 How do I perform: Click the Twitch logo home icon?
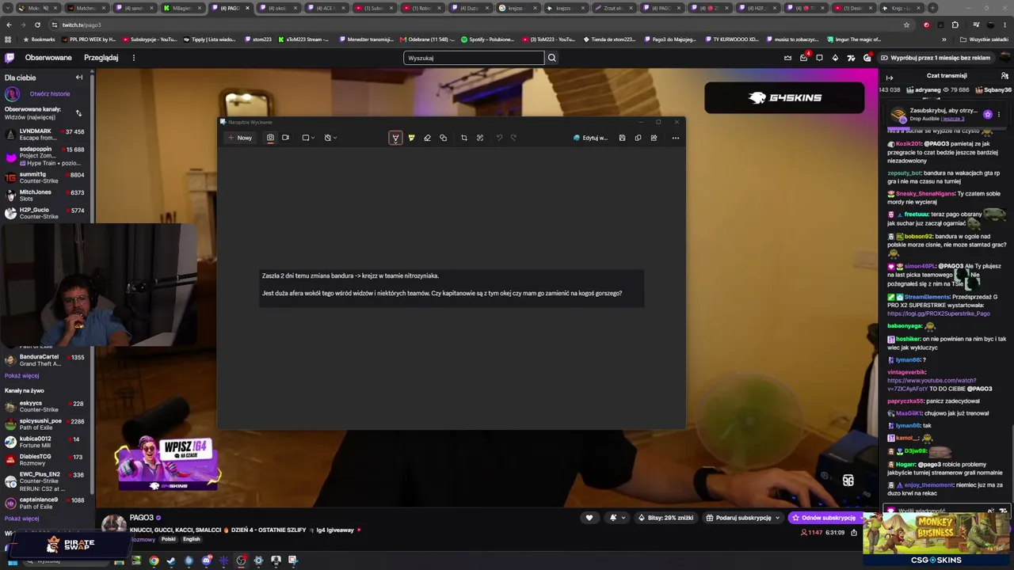point(10,58)
